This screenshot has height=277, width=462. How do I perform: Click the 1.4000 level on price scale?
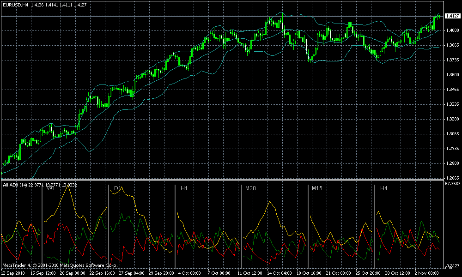click(x=452, y=30)
